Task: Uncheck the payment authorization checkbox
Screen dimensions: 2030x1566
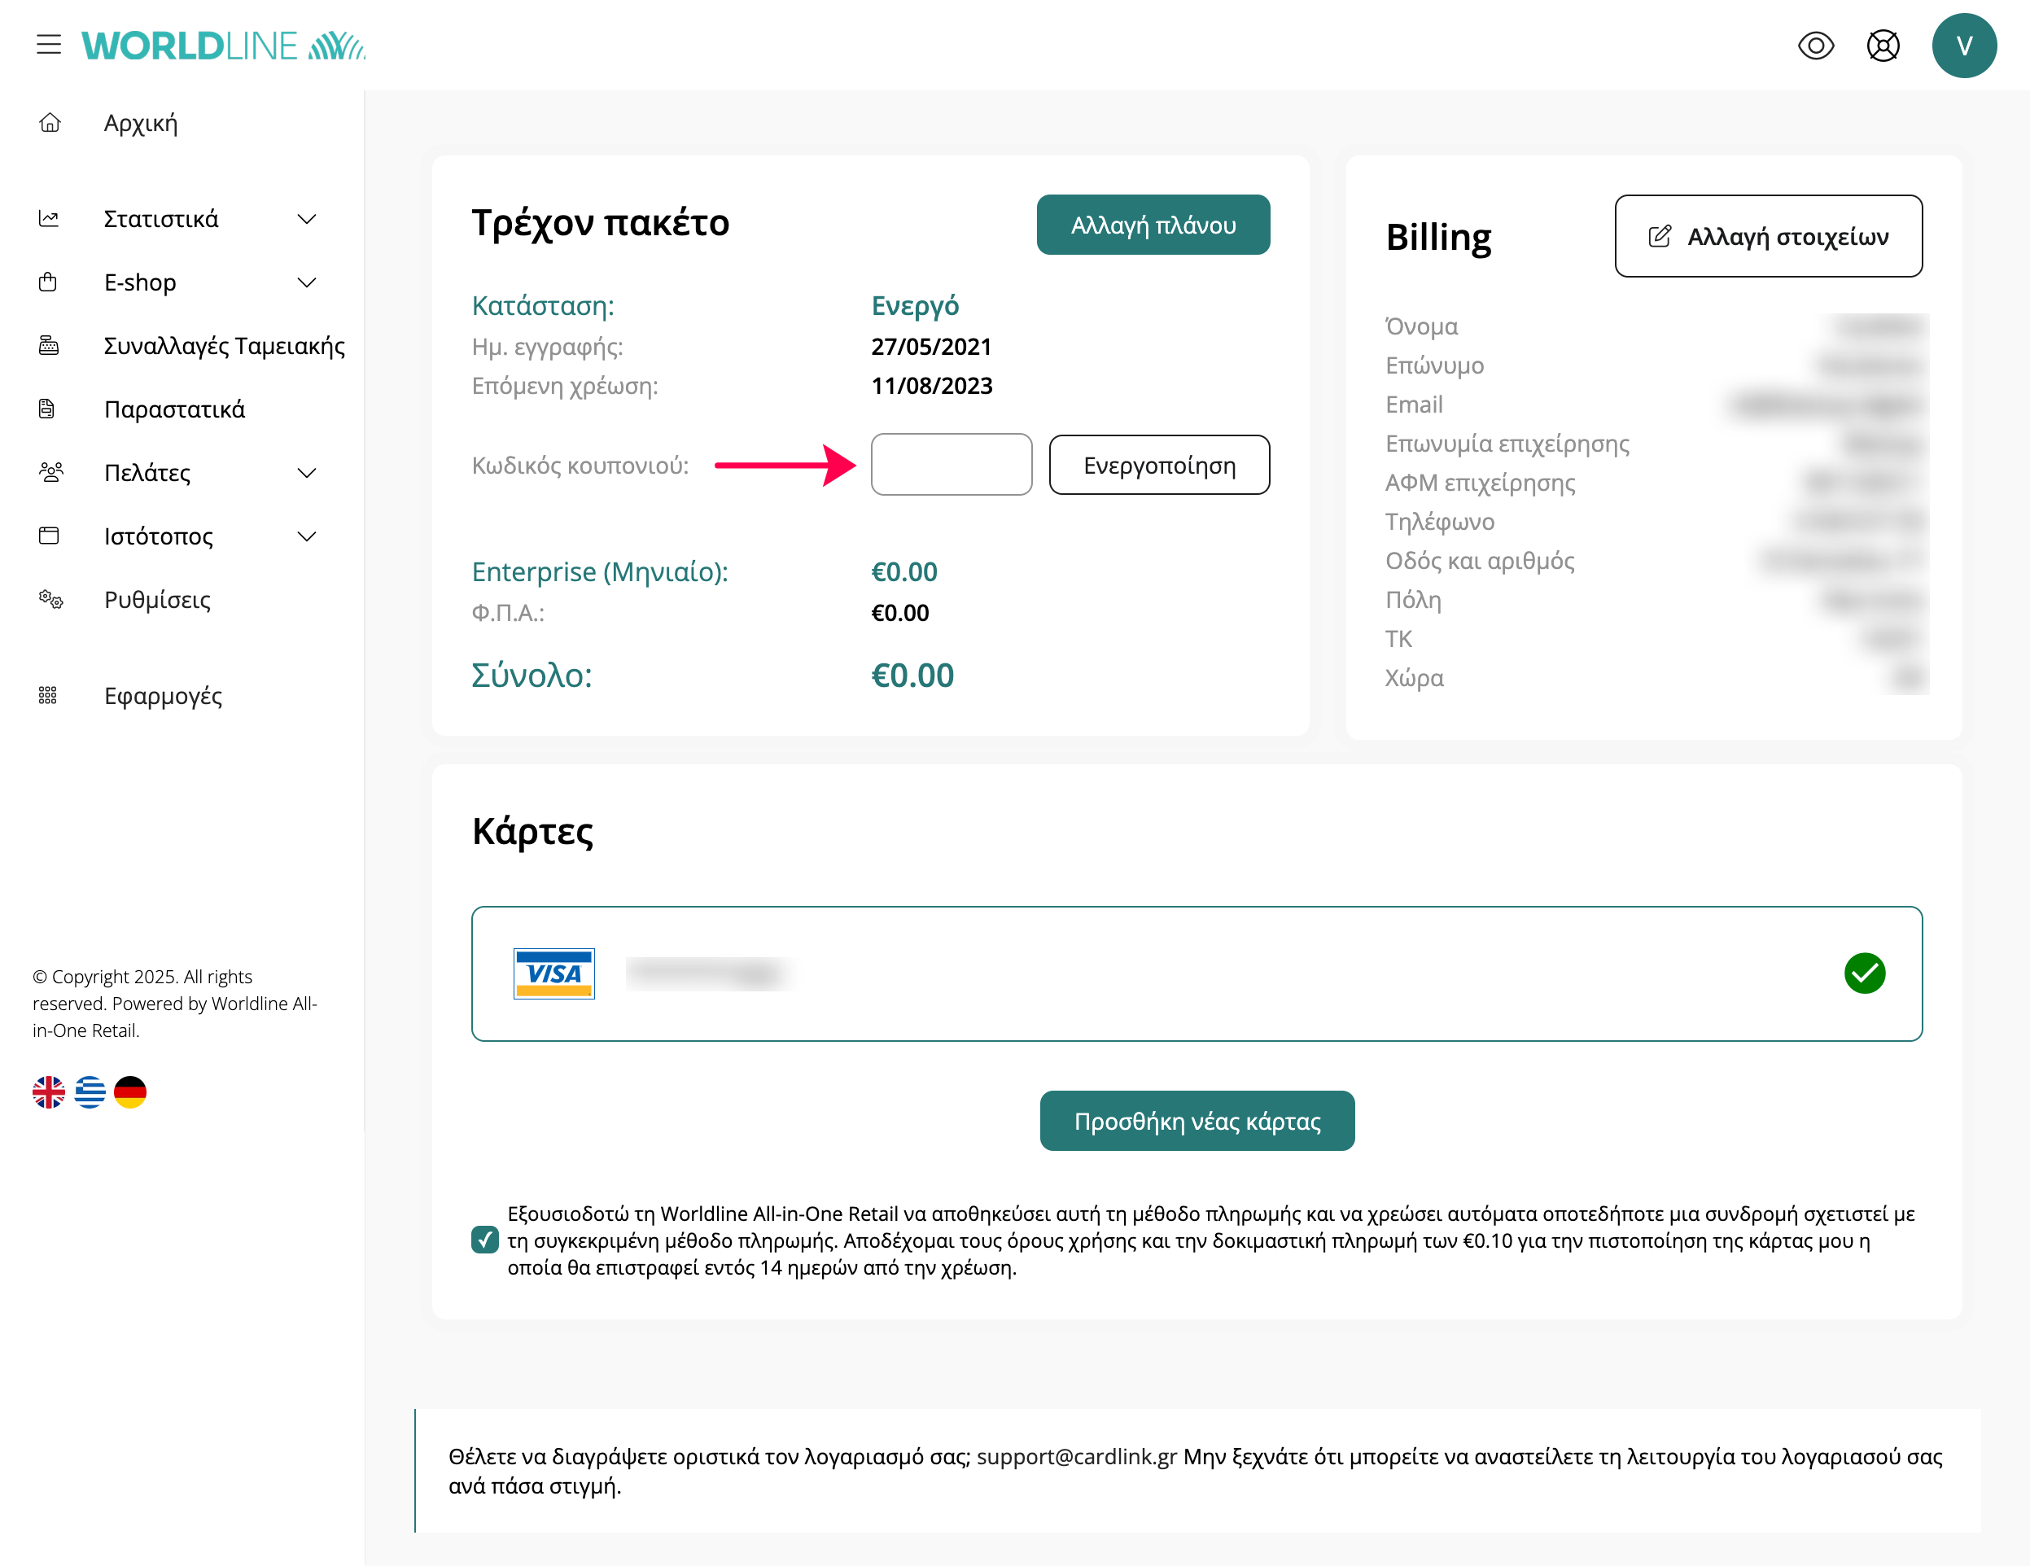Action: [x=484, y=1240]
